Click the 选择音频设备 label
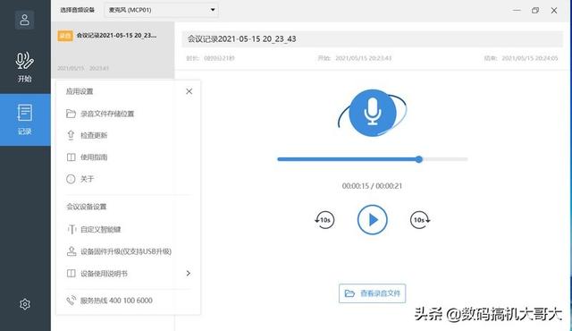Viewport: 572px width, 331px height. point(78,10)
